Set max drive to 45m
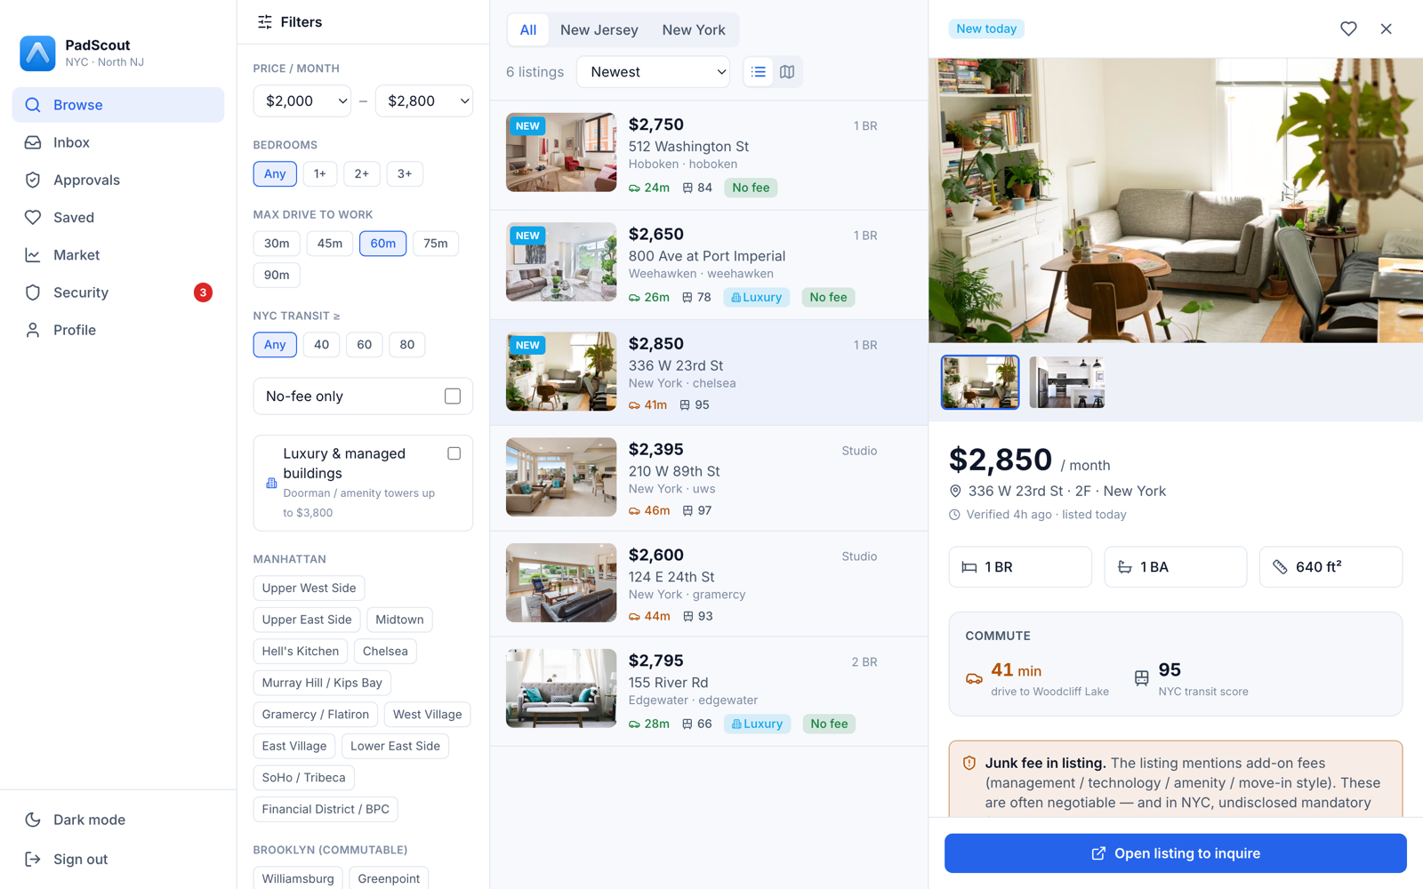Image resolution: width=1423 pixels, height=889 pixels. coord(330,244)
